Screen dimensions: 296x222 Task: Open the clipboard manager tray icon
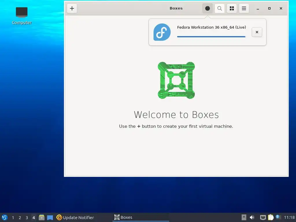(x=271, y=217)
